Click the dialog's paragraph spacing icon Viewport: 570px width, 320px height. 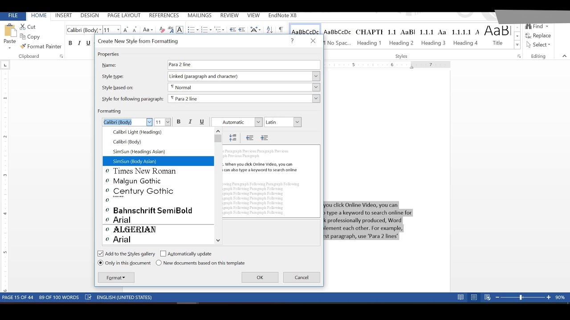(232, 138)
